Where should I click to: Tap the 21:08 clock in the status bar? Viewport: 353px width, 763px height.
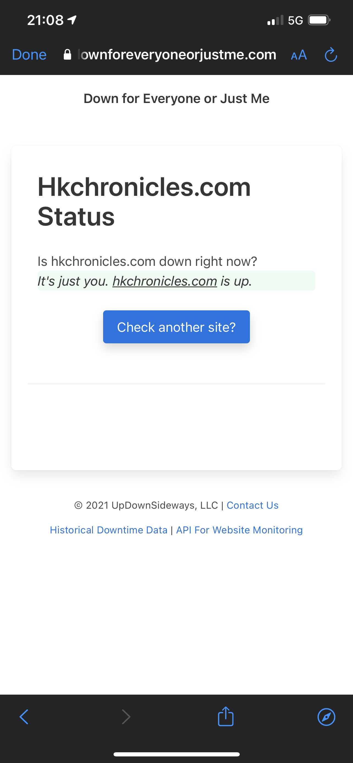click(45, 20)
